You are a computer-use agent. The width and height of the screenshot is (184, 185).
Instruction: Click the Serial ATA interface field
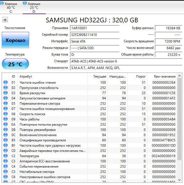[x=94, y=41]
